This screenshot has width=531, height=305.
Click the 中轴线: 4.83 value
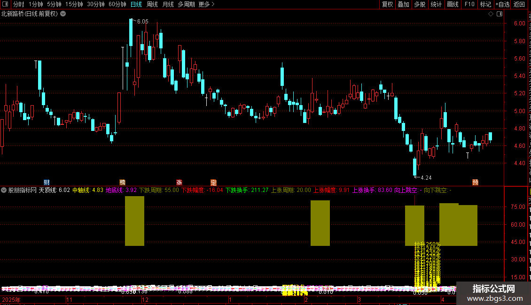(x=88, y=190)
